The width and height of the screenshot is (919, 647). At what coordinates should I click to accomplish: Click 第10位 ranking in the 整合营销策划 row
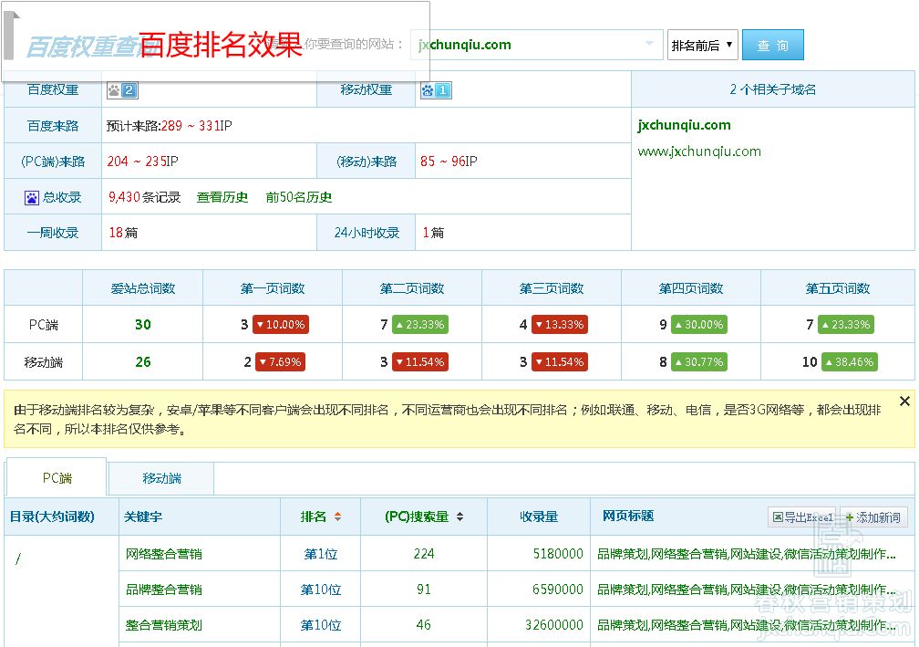click(321, 625)
